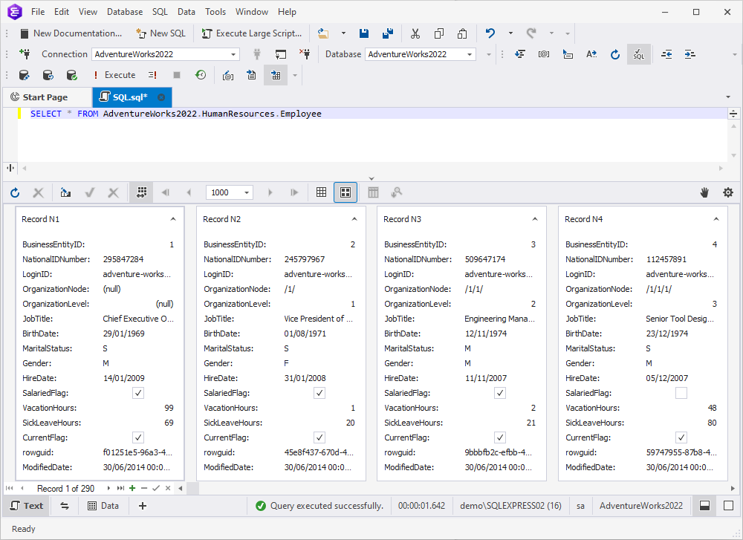Collapse Record N4 card
The width and height of the screenshot is (743, 540).
coord(716,219)
